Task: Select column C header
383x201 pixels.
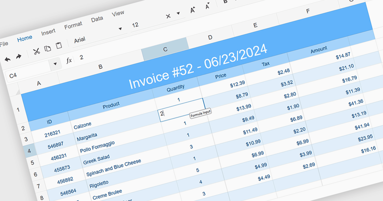Action: tap(165, 49)
